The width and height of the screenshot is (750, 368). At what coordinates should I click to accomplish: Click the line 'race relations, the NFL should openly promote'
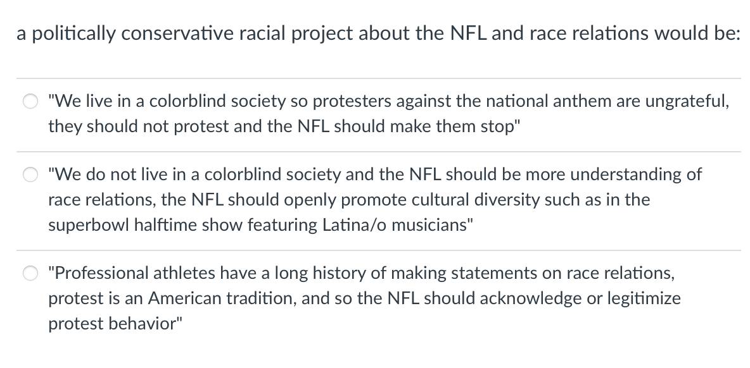tap(348, 200)
